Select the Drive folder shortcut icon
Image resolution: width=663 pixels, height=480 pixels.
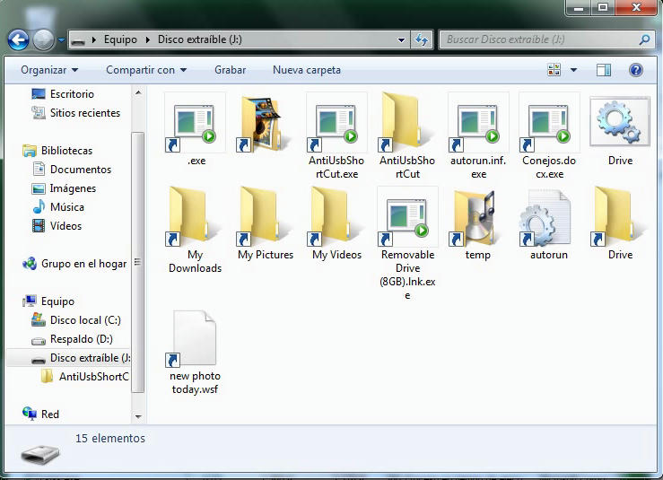620,217
